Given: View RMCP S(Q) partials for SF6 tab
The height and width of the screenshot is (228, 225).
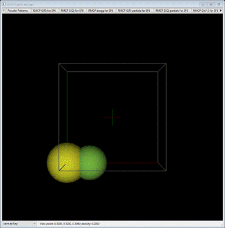Looking at the screenshot, I should point(172,11).
